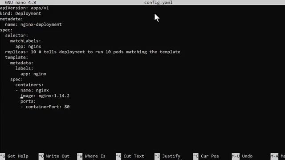Click the Where Is shortcut label
Viewport: 285px width, 160px height.
(95, 156)
